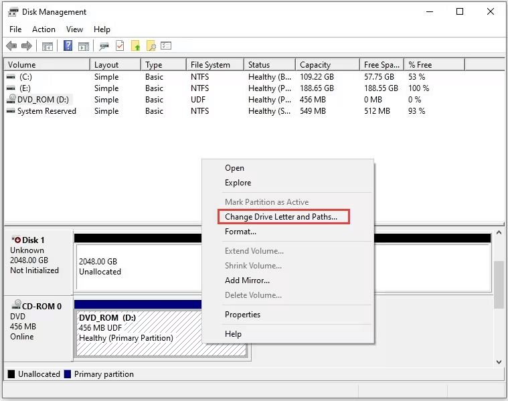Click the Show/Hide Console Tree toolbar icon
Image resolution: width=508 pixels, height=401 pixels.
click(x=48, y=46)
